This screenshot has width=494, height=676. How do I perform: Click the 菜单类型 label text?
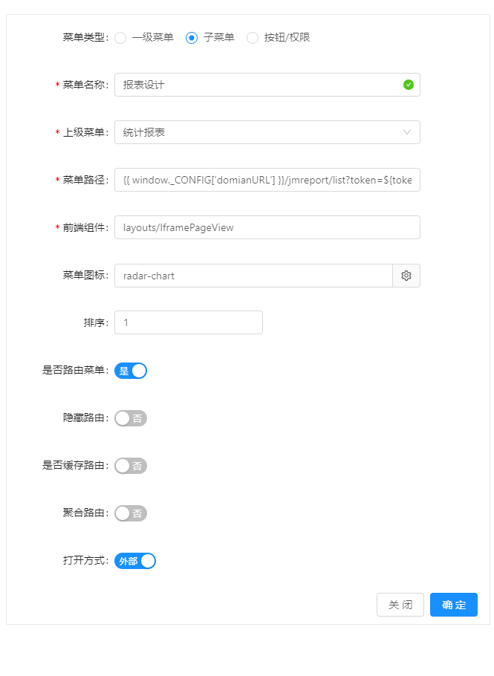[x=84, y=37]
